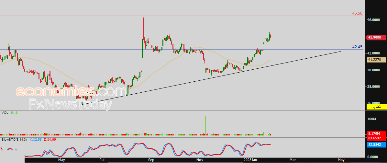Viewport: 387px width, 163px height.
Task: Click the Mar date axis label
Action: pyautogui.click(x=293, y=160)
